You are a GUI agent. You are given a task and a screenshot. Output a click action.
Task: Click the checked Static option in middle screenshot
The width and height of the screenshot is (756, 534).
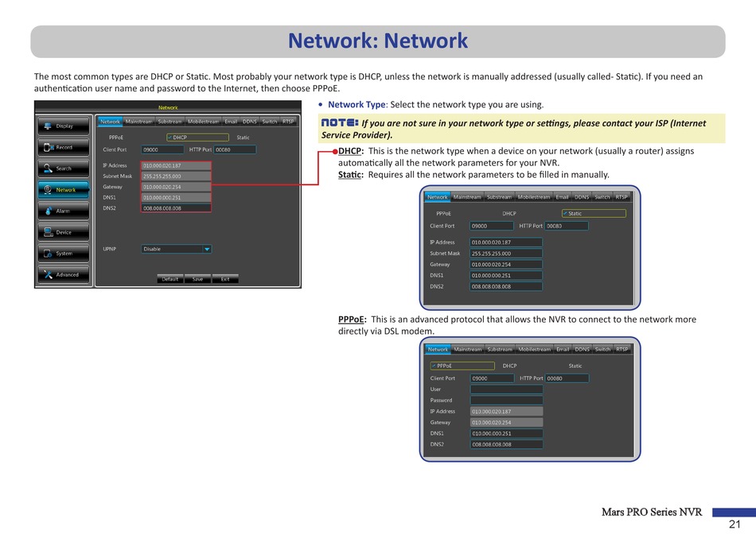tap(594, 213)
